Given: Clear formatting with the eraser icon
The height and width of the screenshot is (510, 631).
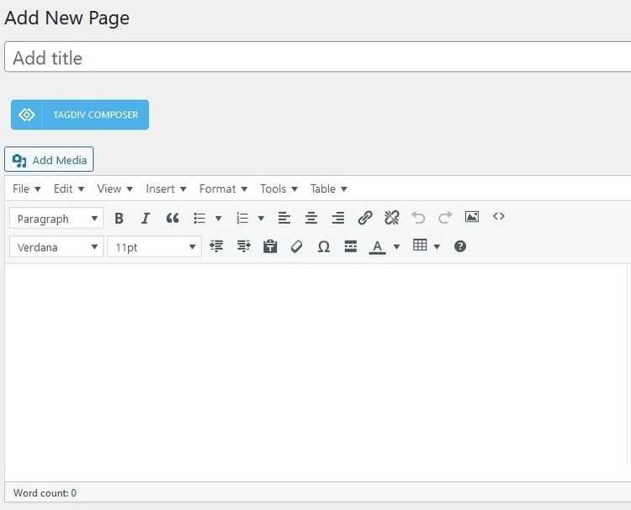Looking at the screenshot, I should [297, 247].
